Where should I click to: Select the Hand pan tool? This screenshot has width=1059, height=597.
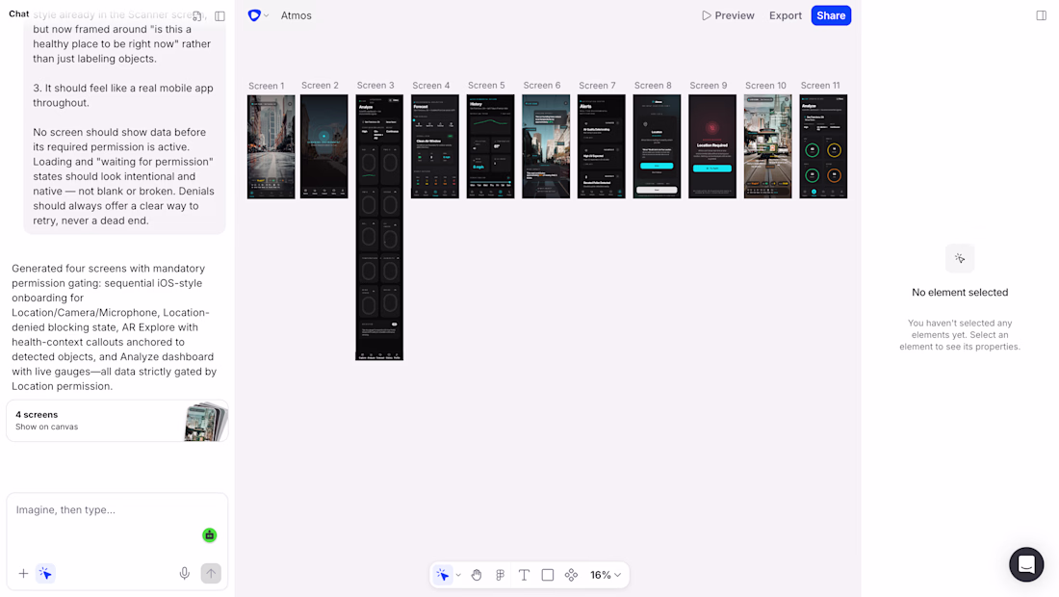pyautogui.click(x=477, y=575)
